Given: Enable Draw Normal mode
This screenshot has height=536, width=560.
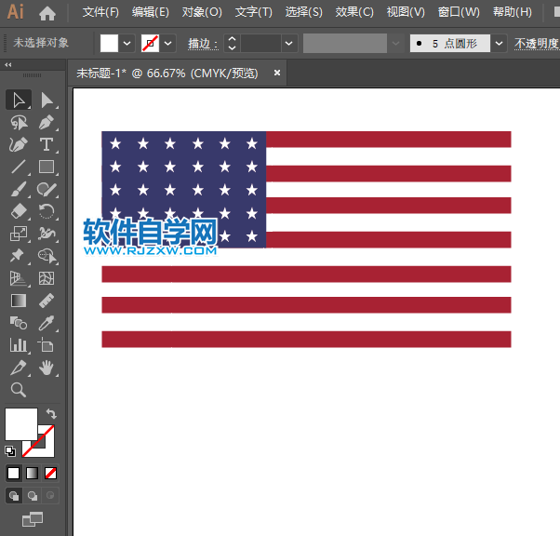Looking at the screenshot, I should [14, 496].
